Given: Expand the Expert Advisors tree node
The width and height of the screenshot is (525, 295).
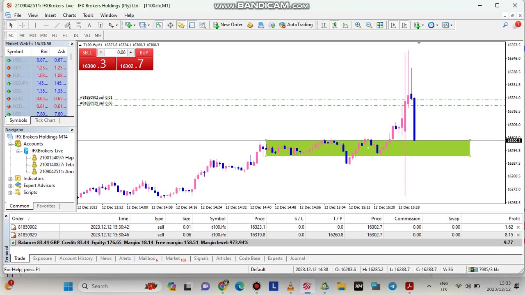Looking at the screenshot, I should [x=10, y=186].
